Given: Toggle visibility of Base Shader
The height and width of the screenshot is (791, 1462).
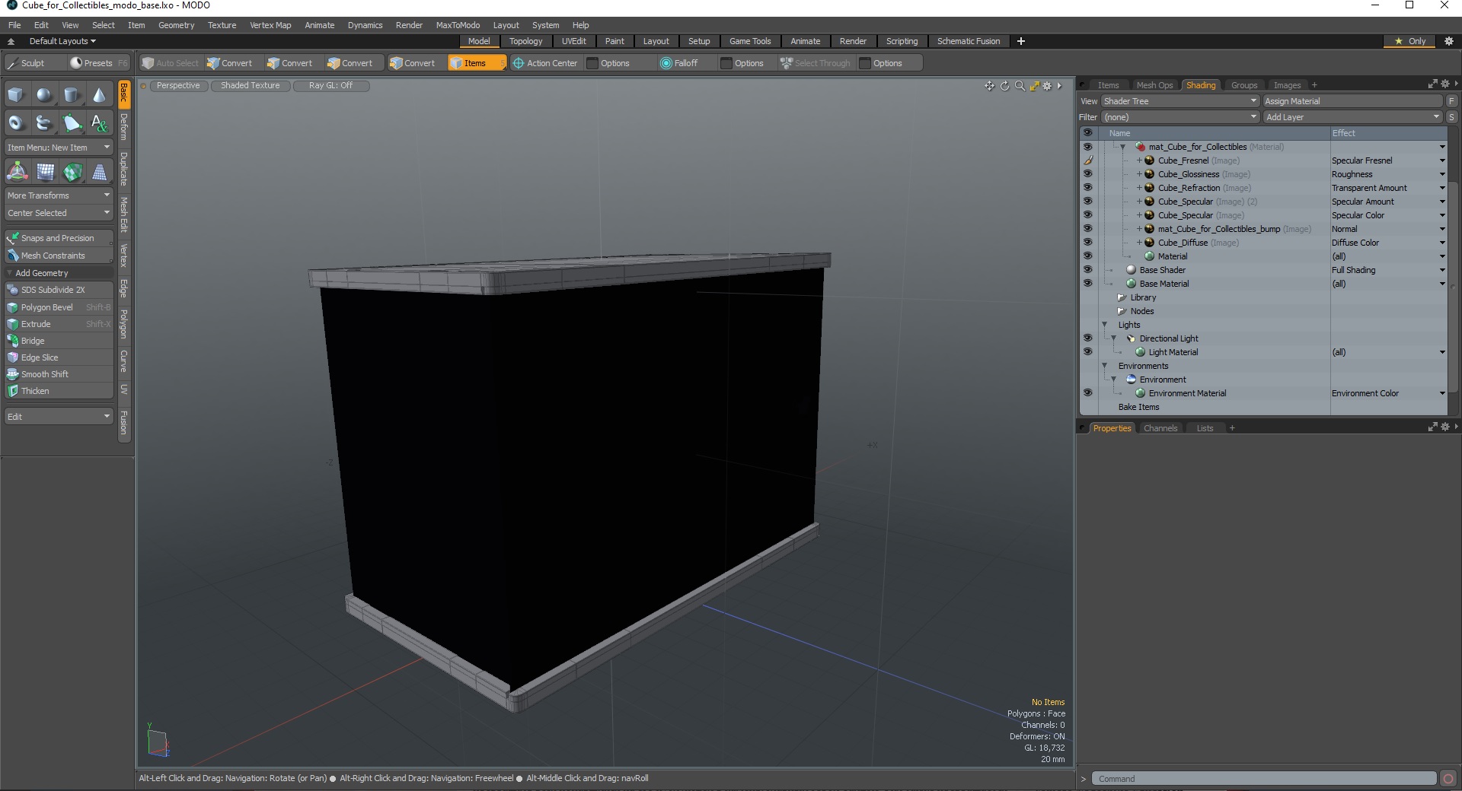Looking at the screenshot, I should point(1087,270).
